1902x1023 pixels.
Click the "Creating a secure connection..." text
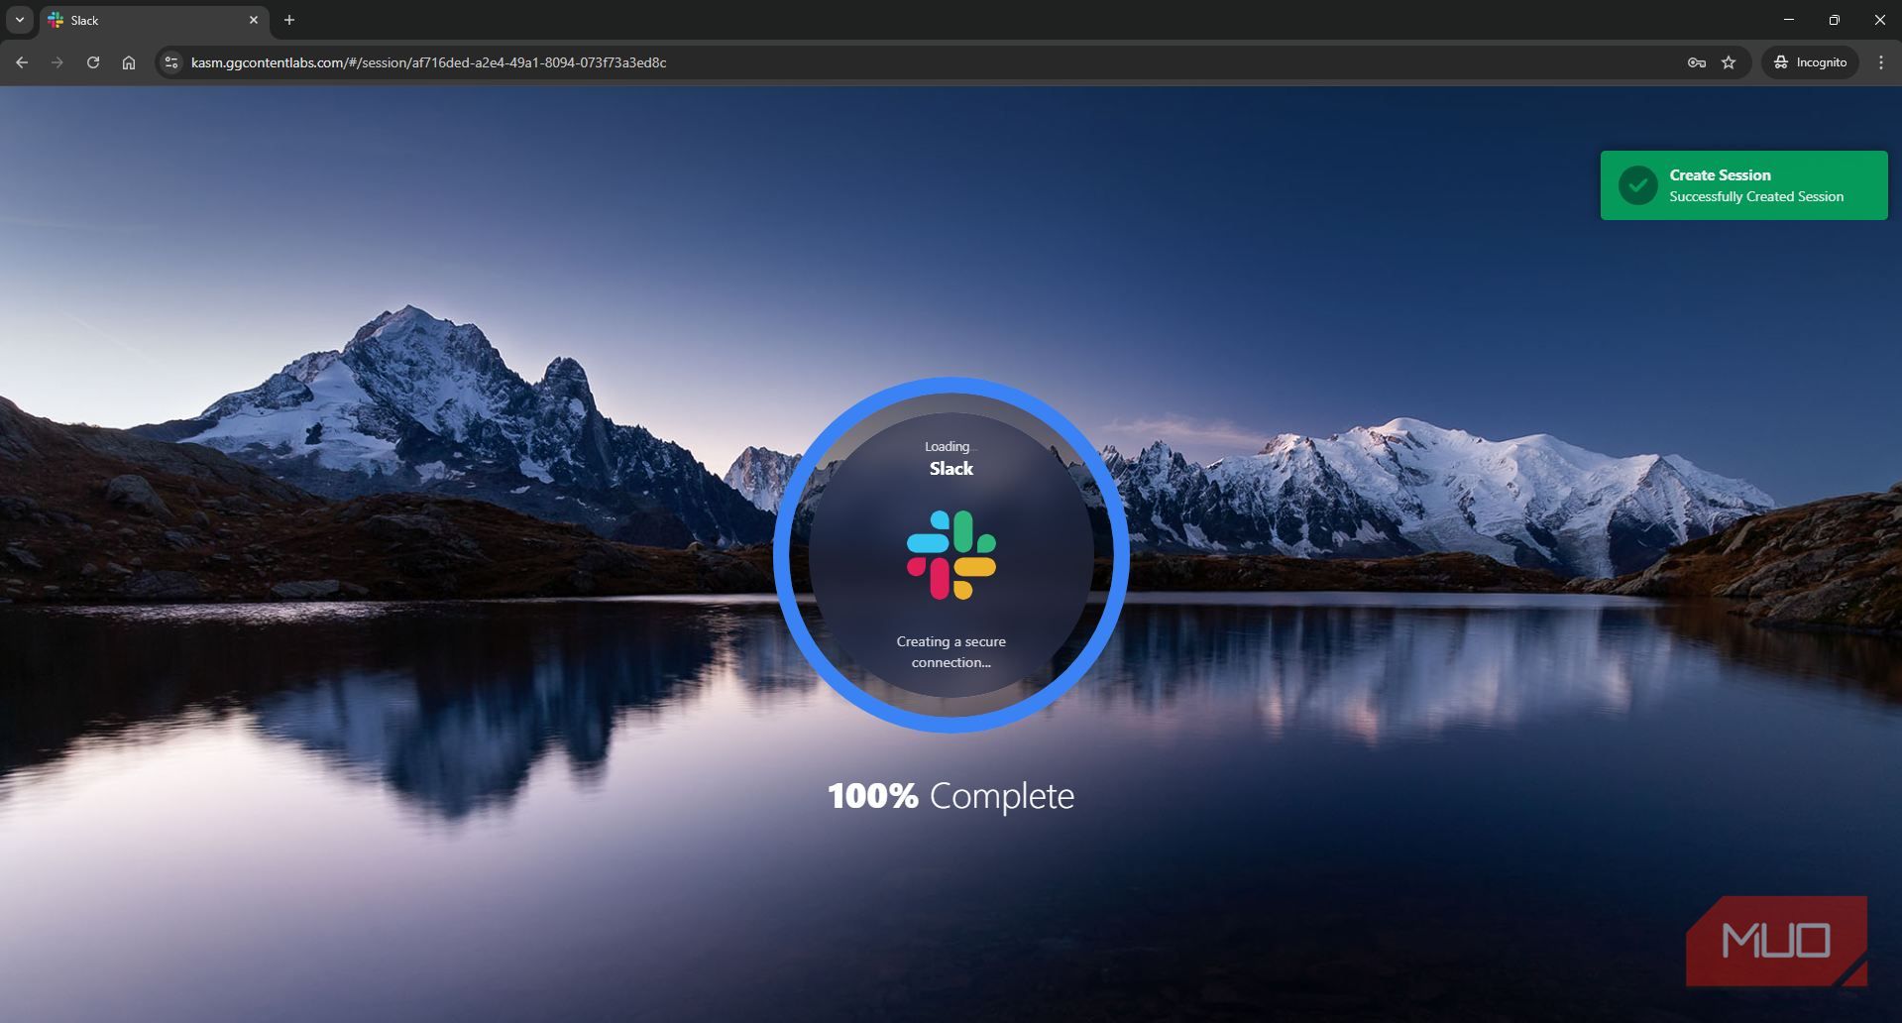click(x=951, y=652)
